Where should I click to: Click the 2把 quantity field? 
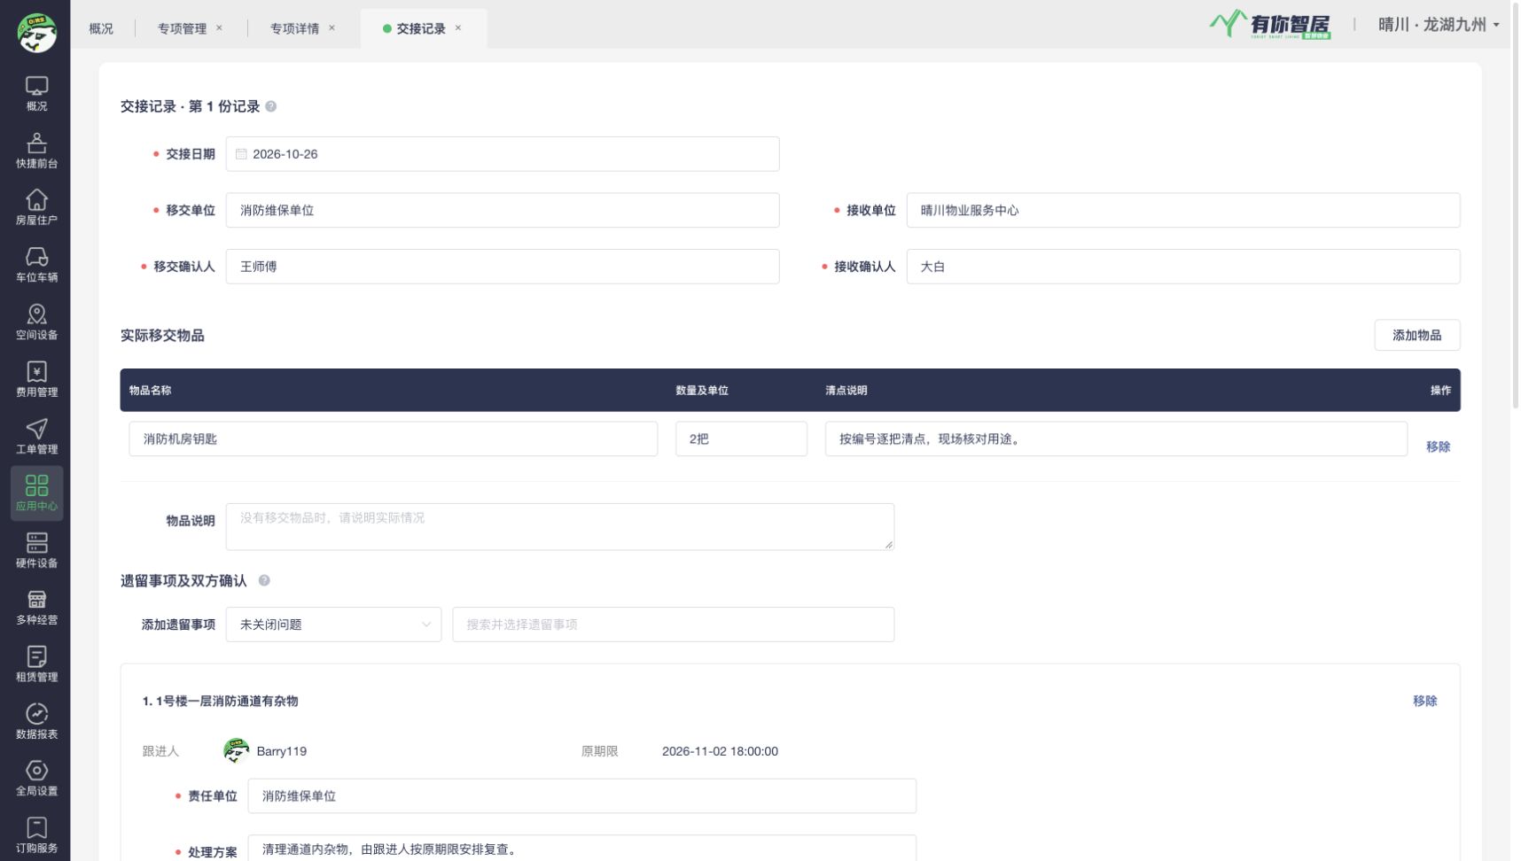point(741,438)
